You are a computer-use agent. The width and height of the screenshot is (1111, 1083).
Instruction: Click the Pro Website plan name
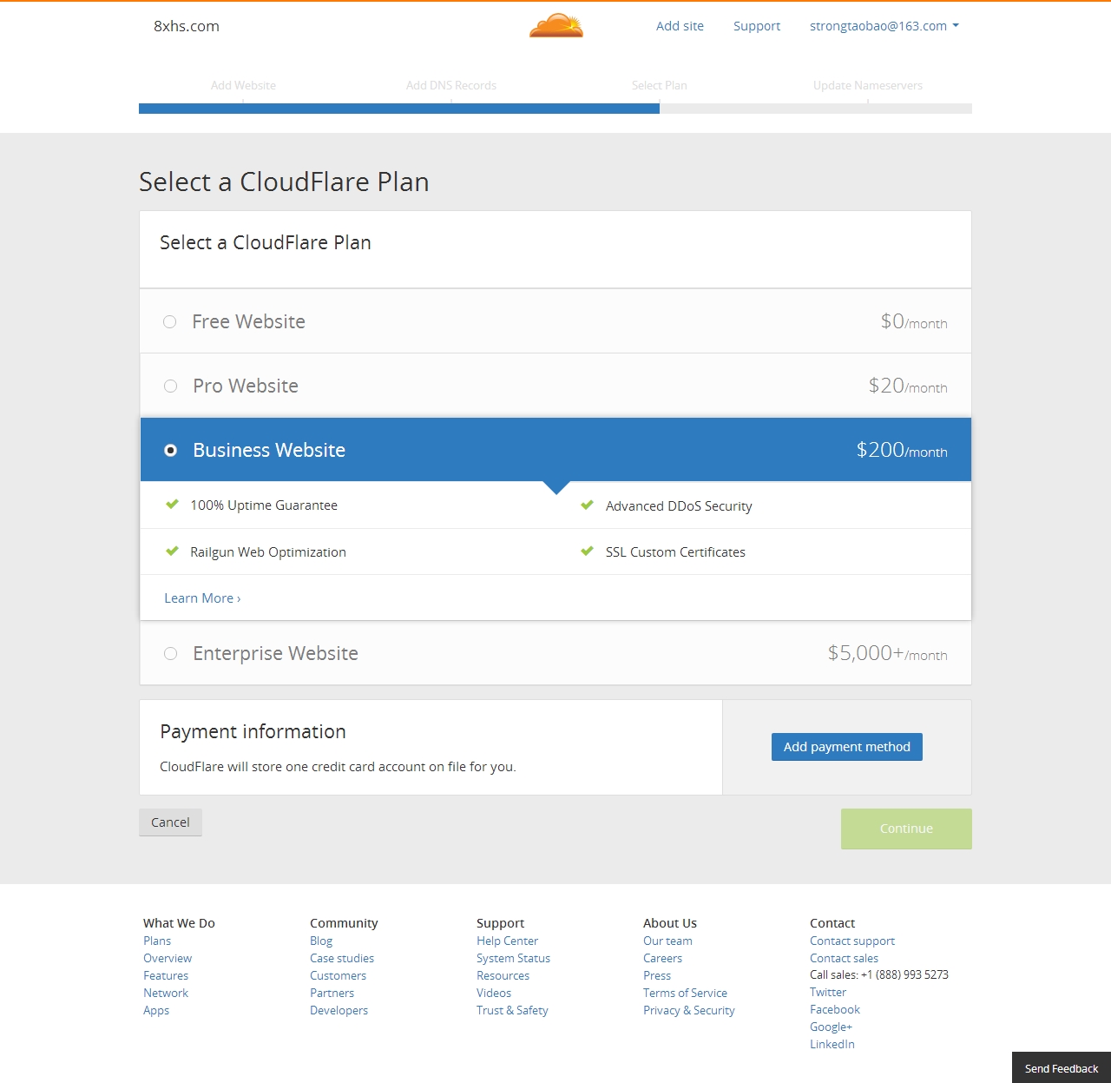pos(246,386)
